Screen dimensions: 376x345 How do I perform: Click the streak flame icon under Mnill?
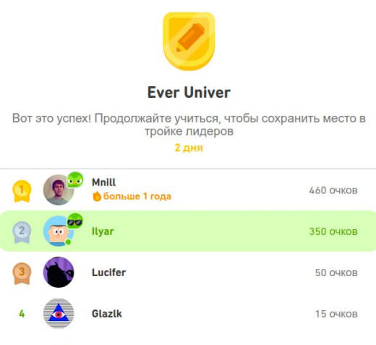(97, 196)
